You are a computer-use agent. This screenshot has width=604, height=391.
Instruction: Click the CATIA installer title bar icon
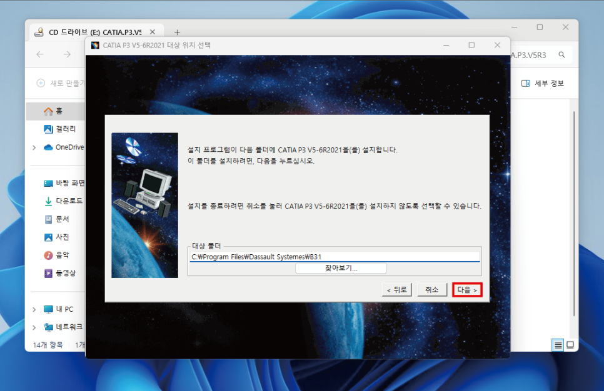[x=95, y=46]
